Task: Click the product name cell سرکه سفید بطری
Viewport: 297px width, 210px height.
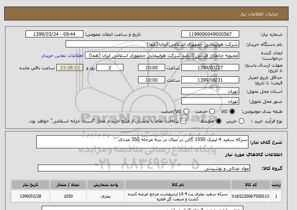Action: coord(178,197)
